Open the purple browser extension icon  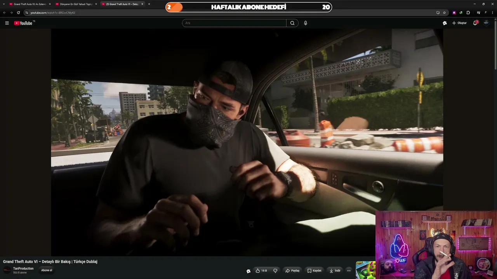[454, 13]
